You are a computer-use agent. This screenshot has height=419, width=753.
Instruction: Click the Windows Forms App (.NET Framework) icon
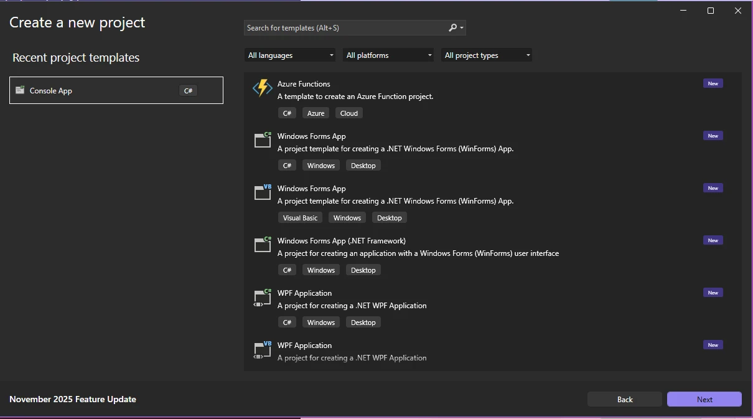coord(263,245)
